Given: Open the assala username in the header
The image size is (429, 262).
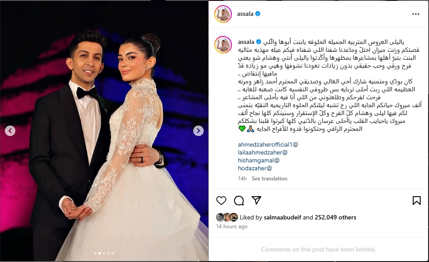Looking at the screenshot, I should 245,14.
